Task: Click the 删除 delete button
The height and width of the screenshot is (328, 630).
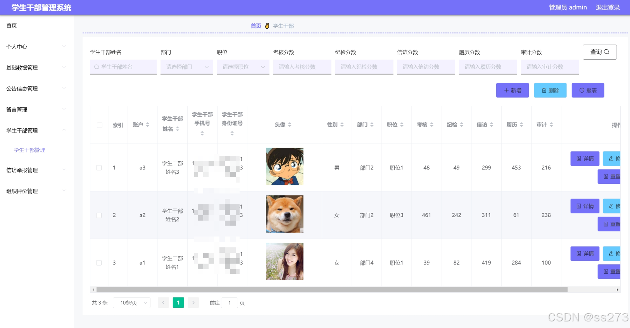Action: tap(550, 90)
